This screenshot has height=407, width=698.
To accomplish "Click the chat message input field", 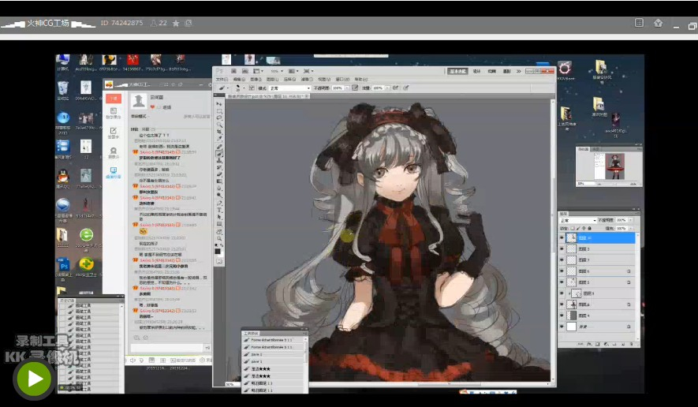I will pos(167,347).
